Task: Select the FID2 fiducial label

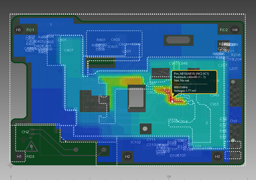Action: coord(224,30)
